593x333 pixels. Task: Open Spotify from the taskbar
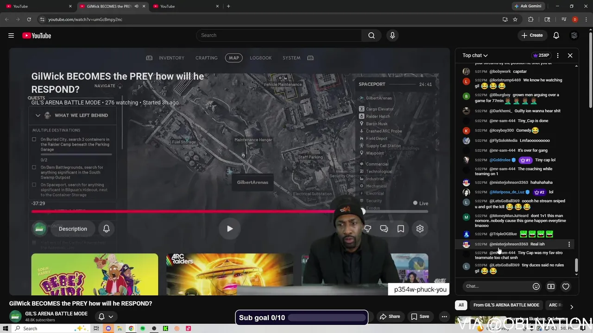pos(143,329)
